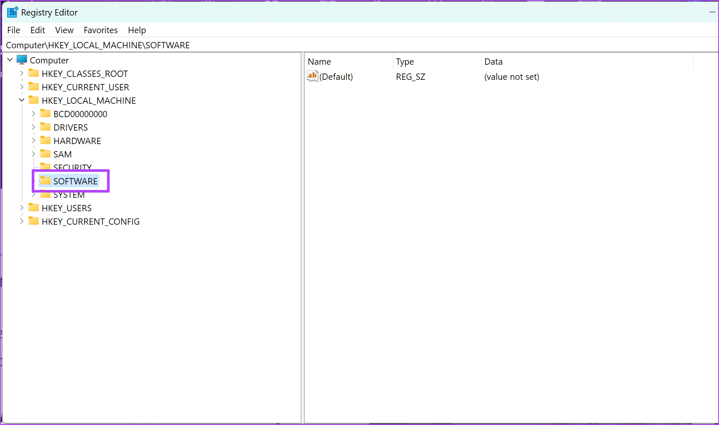Screen dimensions: 719x425
Task: Open the Edit menu
Action: pos(37,30)
